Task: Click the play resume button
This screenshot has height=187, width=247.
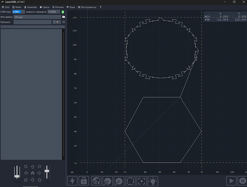Action: 231,181
